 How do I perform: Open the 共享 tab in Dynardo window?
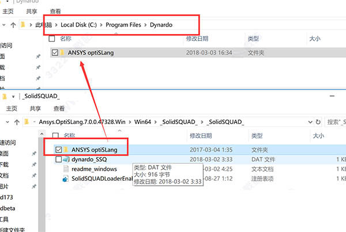coord(32,12)
